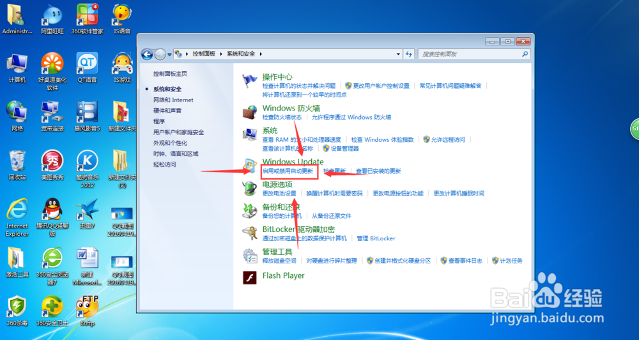Select the 回收站 recycle bin icon
Image resolution: width=639 pixels, height=340 pixels.
tap(17, 166)
